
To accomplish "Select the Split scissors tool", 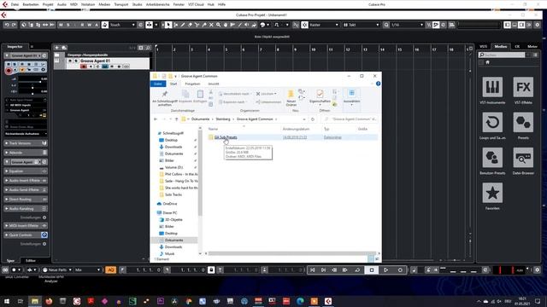I will (197, 25).
